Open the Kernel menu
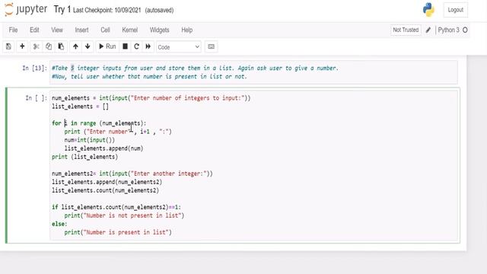Image resolution: width=487 pixels, height=274 pixels. 130,30
